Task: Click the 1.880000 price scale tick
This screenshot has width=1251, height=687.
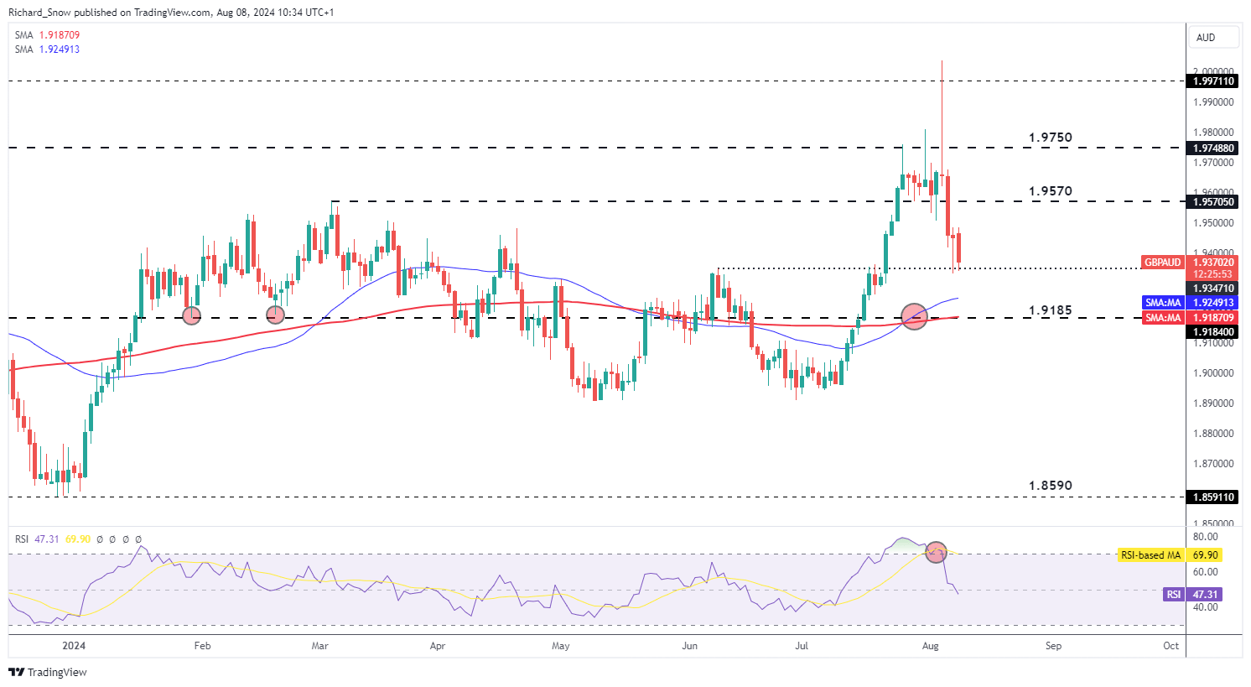Action: click(1213, 434)
